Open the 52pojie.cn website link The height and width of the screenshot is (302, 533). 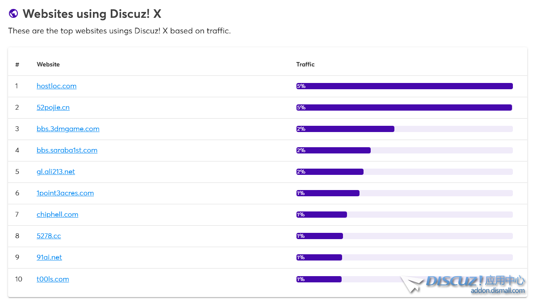pyautogui.click(x=53, y=108)
